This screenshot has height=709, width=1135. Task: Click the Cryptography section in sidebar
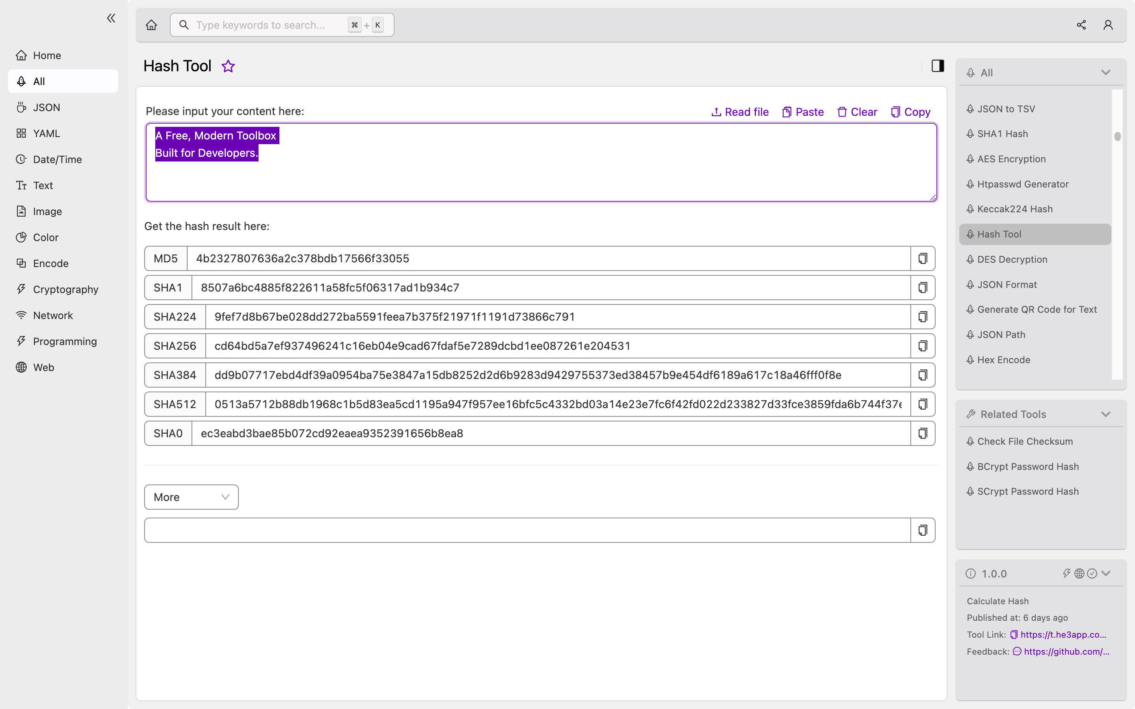tap(65, 289)
